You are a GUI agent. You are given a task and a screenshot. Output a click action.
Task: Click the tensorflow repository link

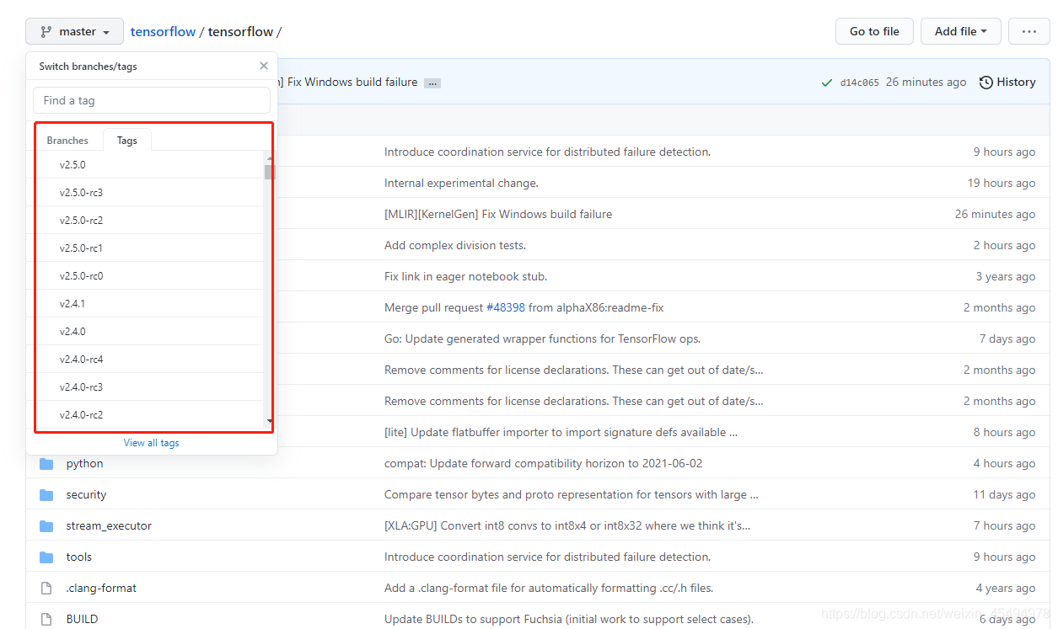pos(163,31)
